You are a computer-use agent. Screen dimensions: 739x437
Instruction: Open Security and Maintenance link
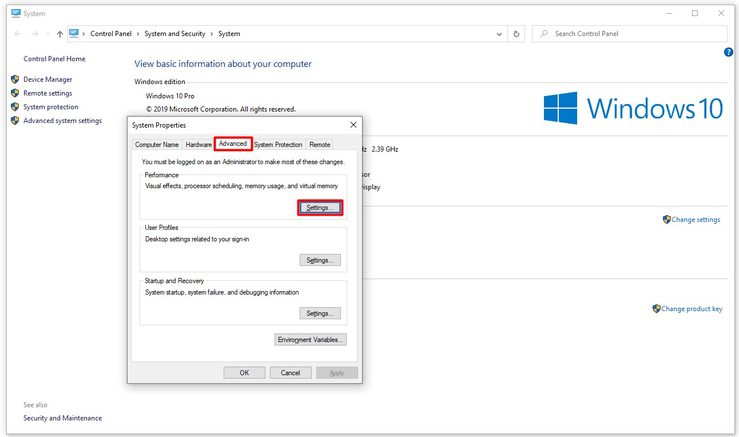pyautogui.click(x=63, y=418)
